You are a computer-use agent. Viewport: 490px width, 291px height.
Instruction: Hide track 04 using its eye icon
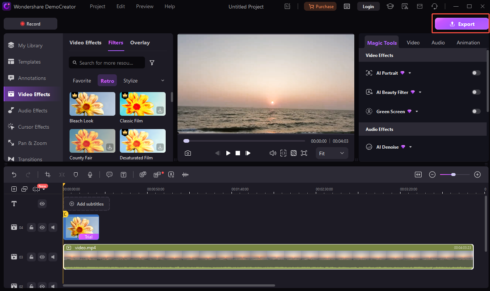coord(42,227)
